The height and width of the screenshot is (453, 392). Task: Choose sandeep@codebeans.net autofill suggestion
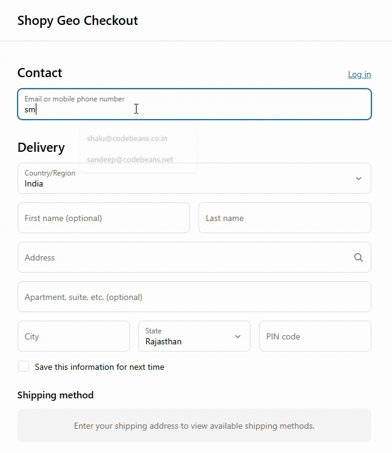click(x=130, y=160)
